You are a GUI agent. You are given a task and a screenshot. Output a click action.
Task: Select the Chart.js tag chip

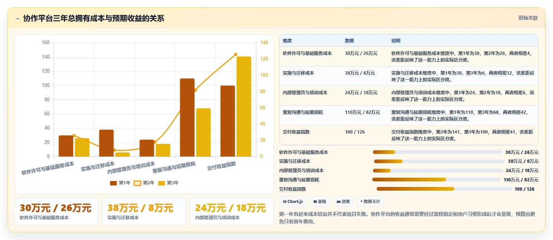[x=293, y=201]
